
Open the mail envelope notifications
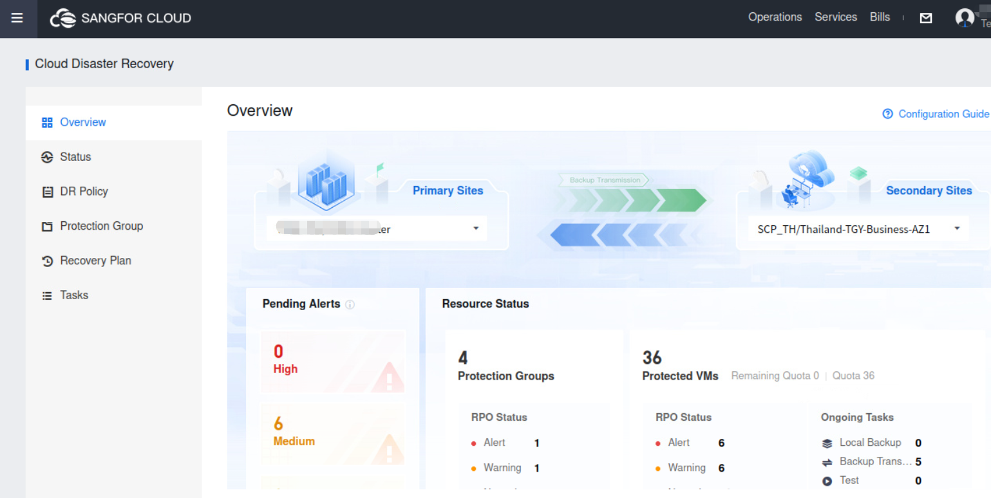tap(926, 18)
